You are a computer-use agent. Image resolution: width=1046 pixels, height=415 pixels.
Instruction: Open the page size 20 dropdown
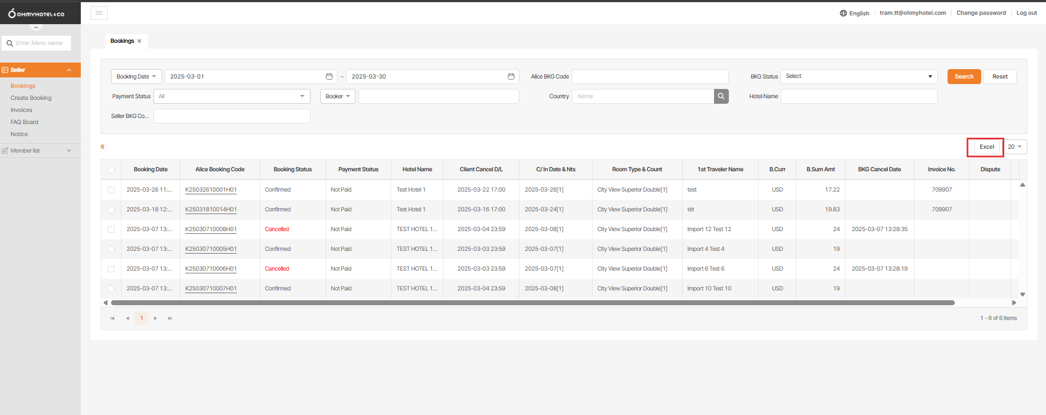(x=1015, y=147)
